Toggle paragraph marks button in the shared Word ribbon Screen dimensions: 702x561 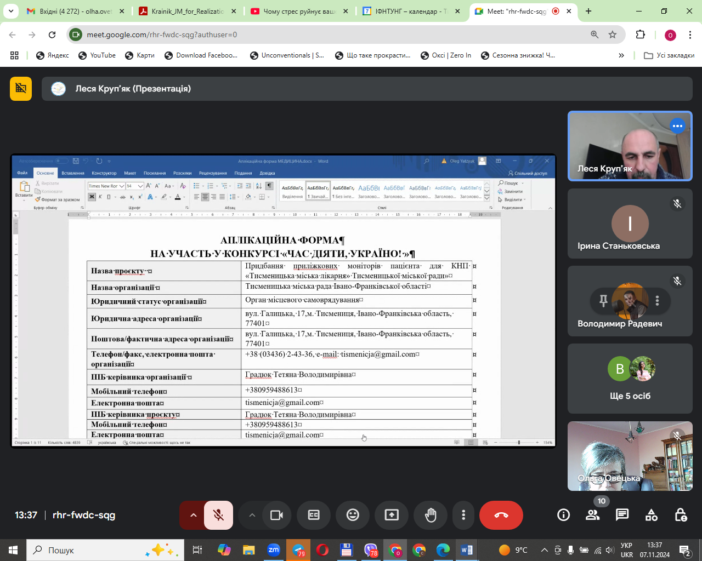[269, 186]
